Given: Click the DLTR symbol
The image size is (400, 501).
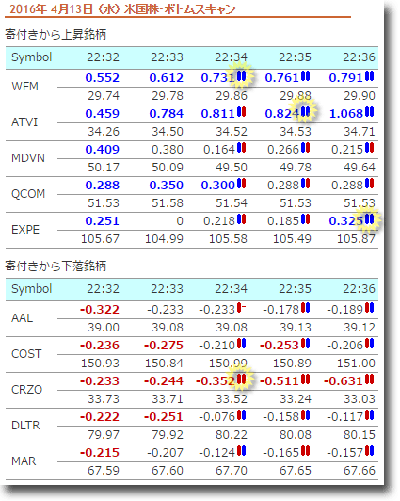Looking at the screenshot, I should pyautogui.click(x=25, y=426).
